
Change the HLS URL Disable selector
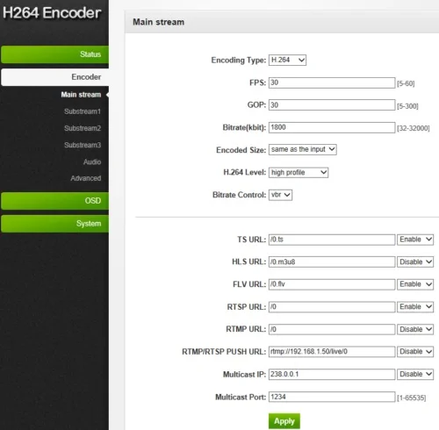point(415,262)
